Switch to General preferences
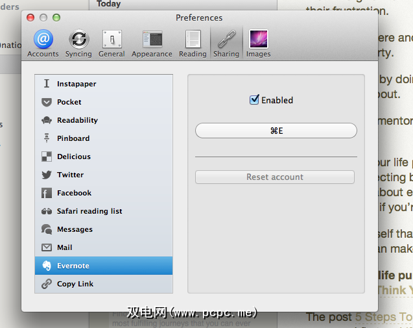Viewport: 413px width, 328px height. 112,44
